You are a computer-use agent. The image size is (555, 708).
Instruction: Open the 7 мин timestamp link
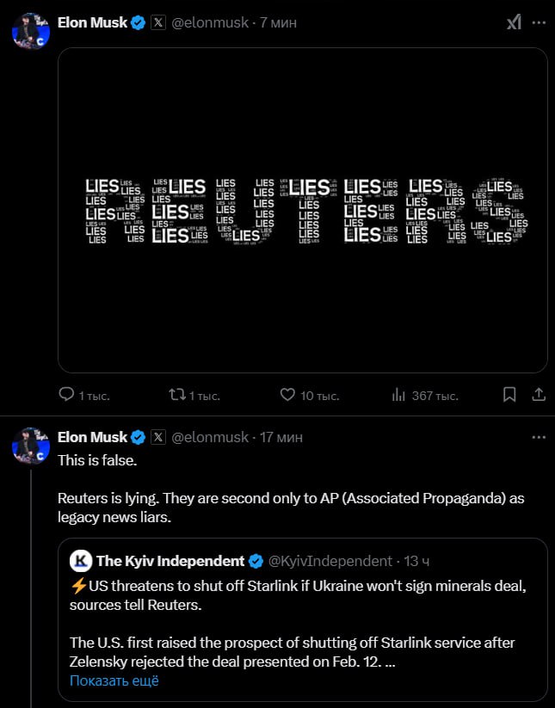pos(278,23)
